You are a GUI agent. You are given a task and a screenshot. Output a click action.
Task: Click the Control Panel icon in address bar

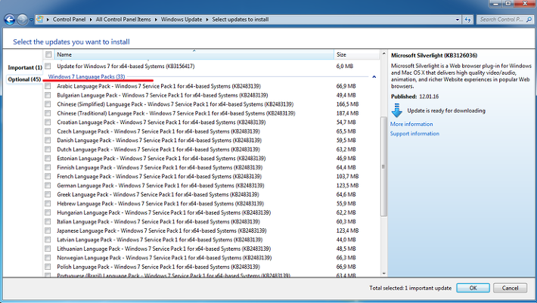40,20
